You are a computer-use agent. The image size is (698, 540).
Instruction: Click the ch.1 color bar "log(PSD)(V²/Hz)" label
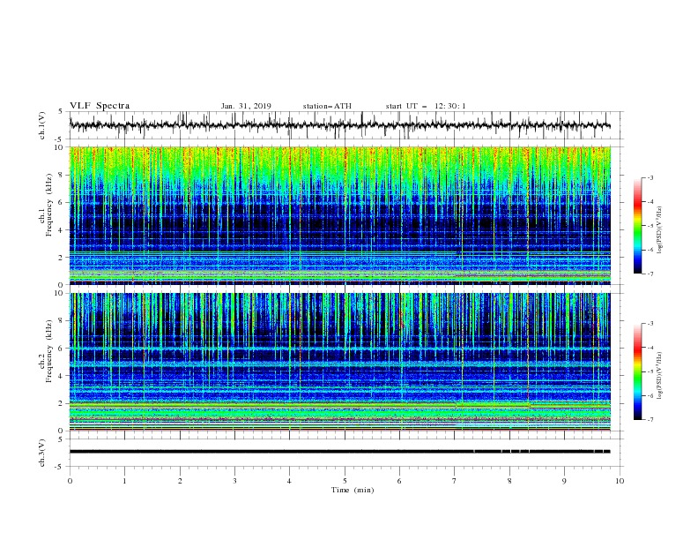point(659,230)
